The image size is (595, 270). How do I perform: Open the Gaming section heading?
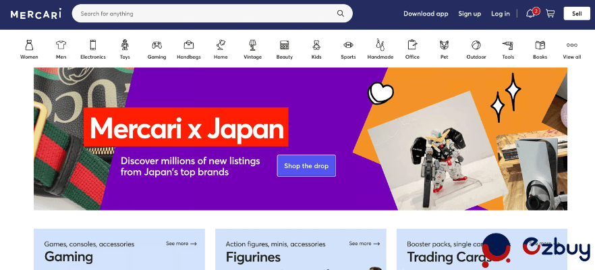point(69,256)
